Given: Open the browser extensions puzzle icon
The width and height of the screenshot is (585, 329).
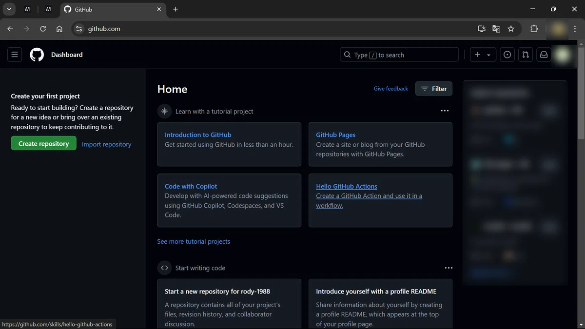Looking at the screenshot, I should tap(534, 29).
